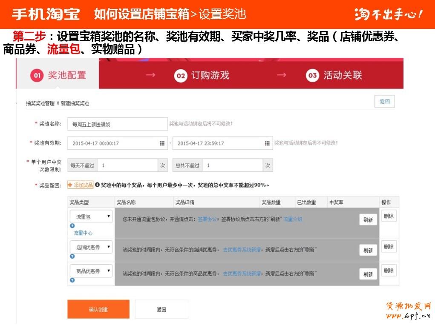This screenshot has width=435, height=325.
Task: Click the plus icon on 添加奖品
Action: (70, 185)
